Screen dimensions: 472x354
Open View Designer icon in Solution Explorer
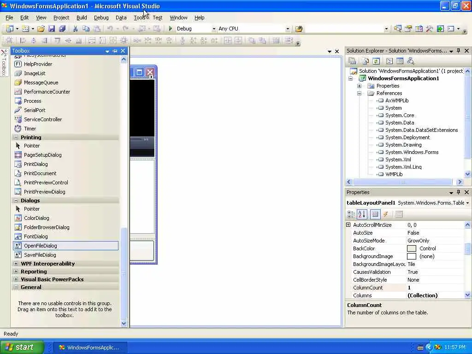point(400,61)
